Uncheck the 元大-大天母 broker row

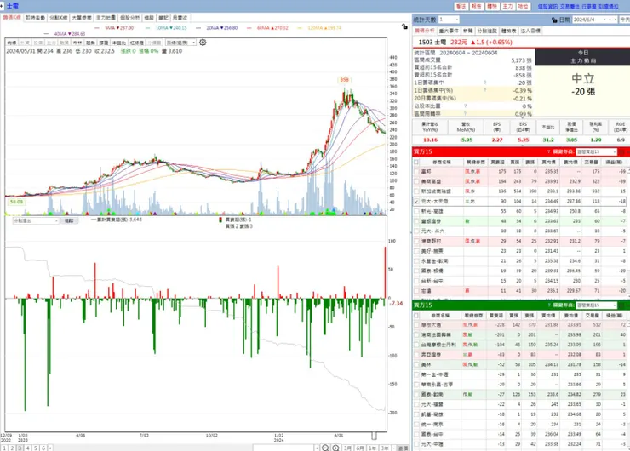tap(416, 201)
